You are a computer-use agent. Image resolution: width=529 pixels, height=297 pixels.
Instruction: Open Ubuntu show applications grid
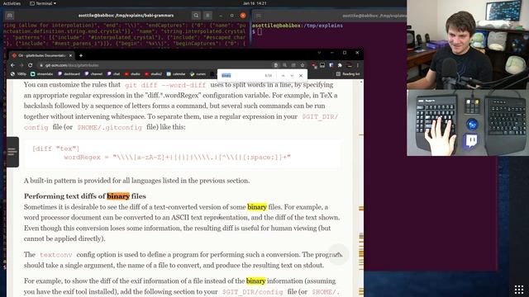coord(519,290)
